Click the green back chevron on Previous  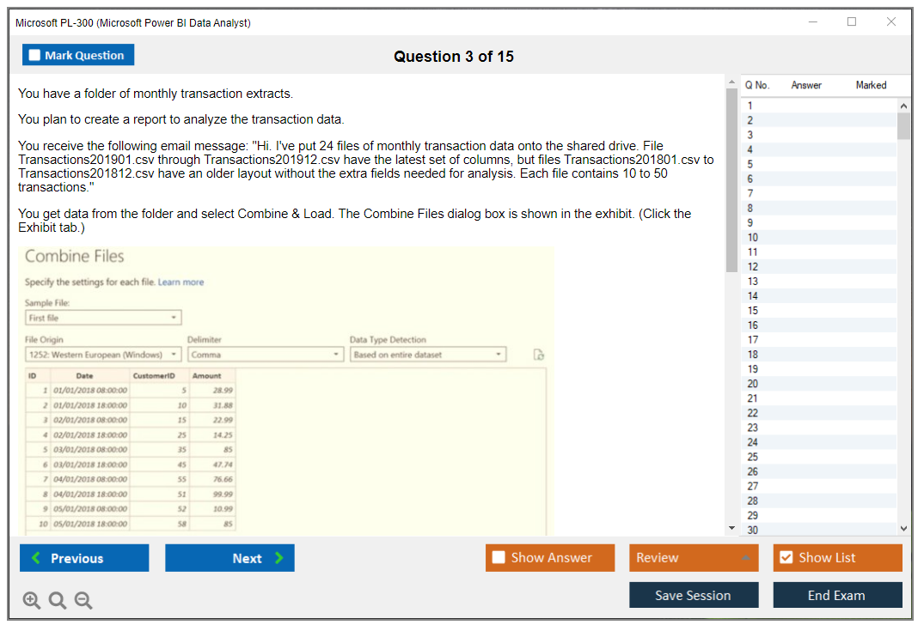(x=34, y=557)
